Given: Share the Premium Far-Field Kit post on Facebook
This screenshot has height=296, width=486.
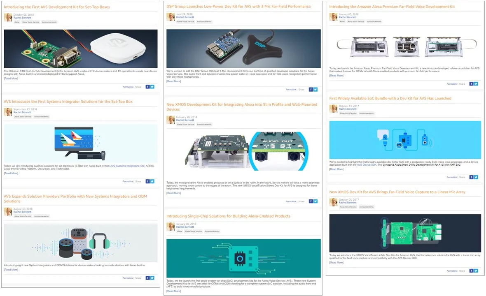Looking at the screenshot, I should coord(471,84).
